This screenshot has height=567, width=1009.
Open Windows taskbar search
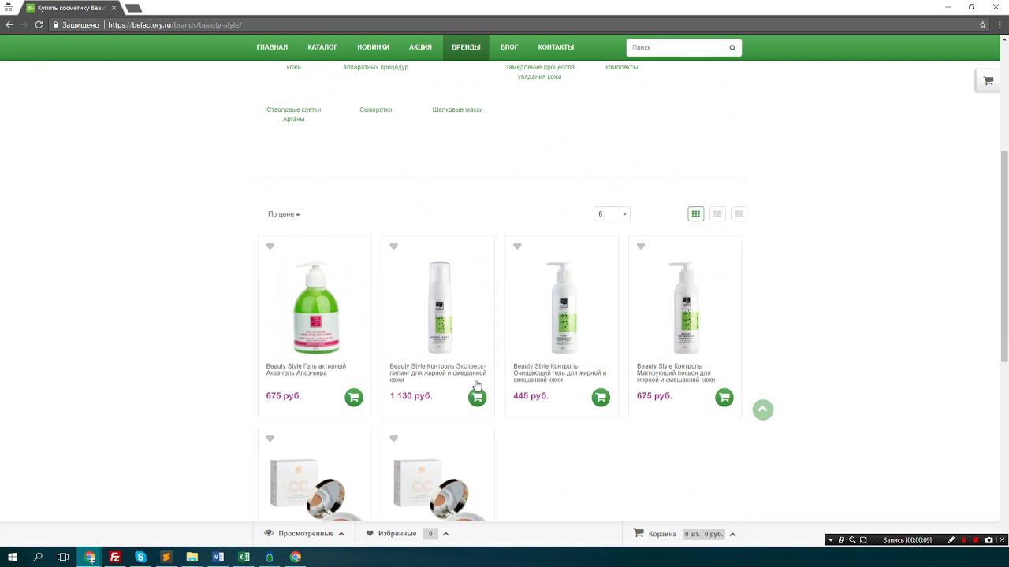point(38,557)
